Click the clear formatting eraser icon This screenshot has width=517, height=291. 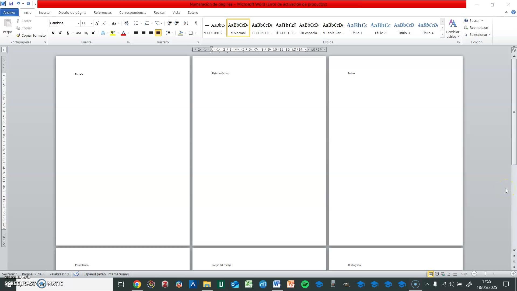126,23
